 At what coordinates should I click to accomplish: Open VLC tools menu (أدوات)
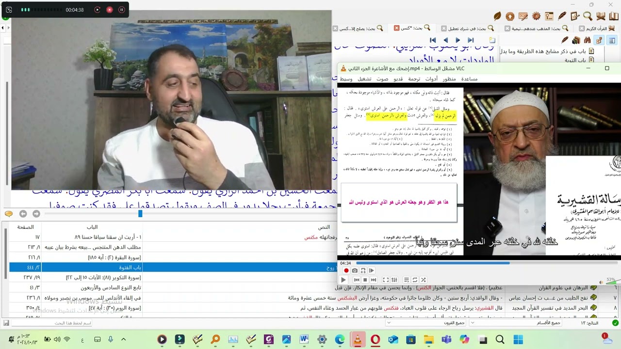point(431,79)
